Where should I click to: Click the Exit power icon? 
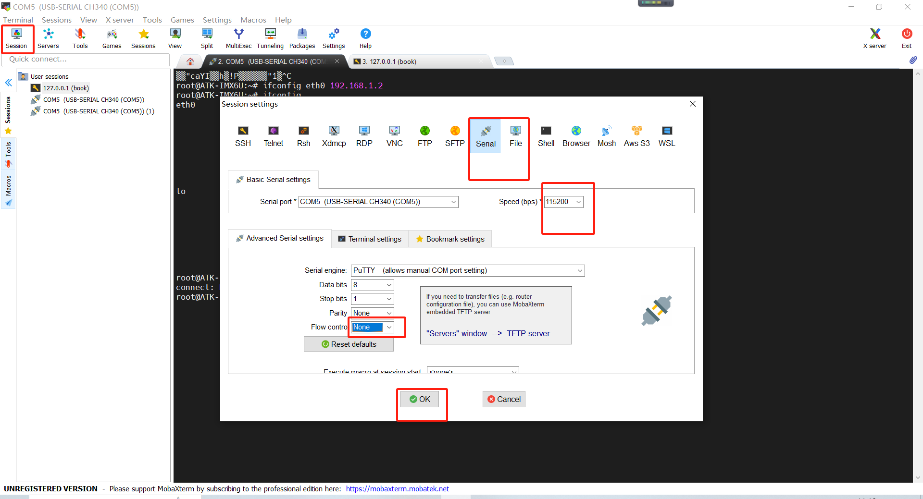tap(907, 38)
